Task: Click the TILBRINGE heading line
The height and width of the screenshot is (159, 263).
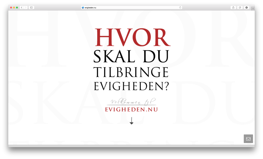Action: coord(131,72)
